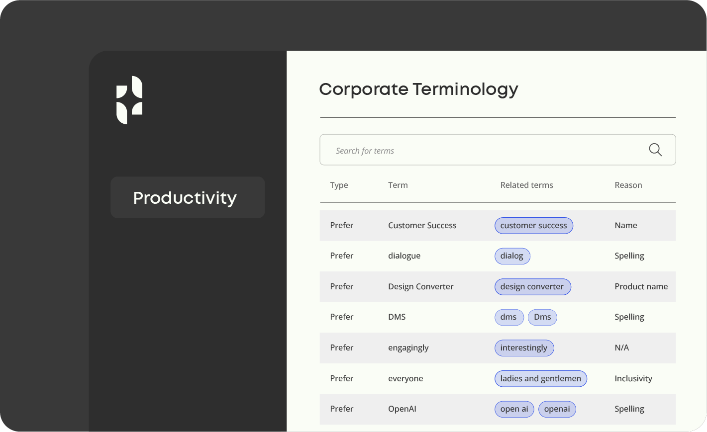Viewport: 707px width, 432px height.
Task: Select the 'customer success' related term chip
Action: 533,225
